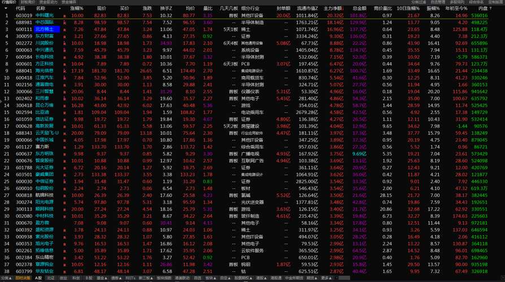Expand the 港股 bottom tab menu
505x282 pixels.
(261, 278)
